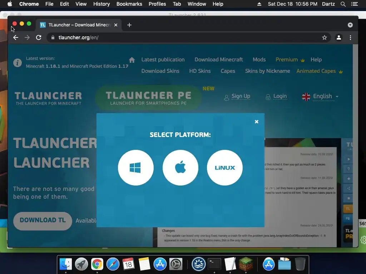Open System Preferences from the Dock

click(x=175, y=264)
